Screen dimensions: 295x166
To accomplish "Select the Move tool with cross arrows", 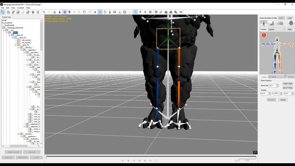I will pos(65,12).
